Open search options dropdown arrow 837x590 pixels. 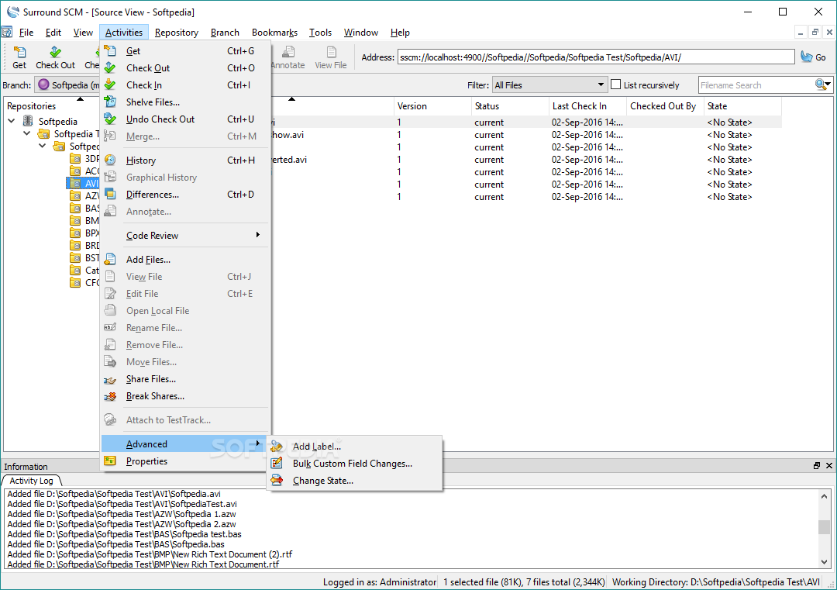click(x=828, y=85)
